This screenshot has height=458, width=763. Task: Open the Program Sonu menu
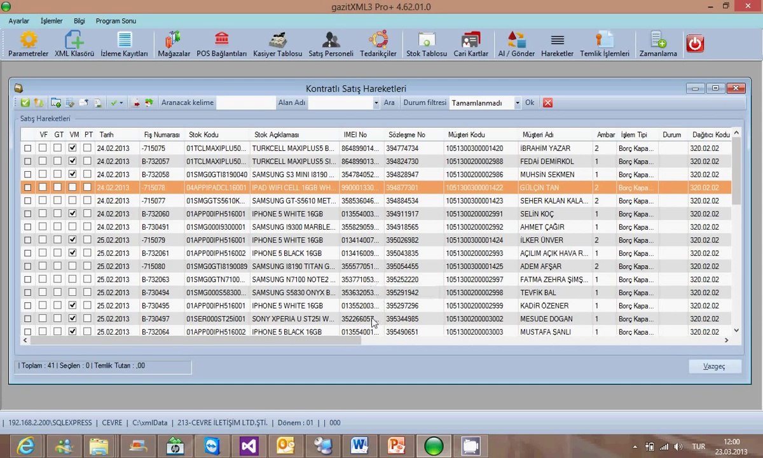coord(116,21)
